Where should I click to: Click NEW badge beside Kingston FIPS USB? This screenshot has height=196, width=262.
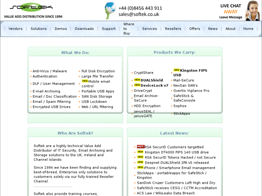tap(177, 70)
